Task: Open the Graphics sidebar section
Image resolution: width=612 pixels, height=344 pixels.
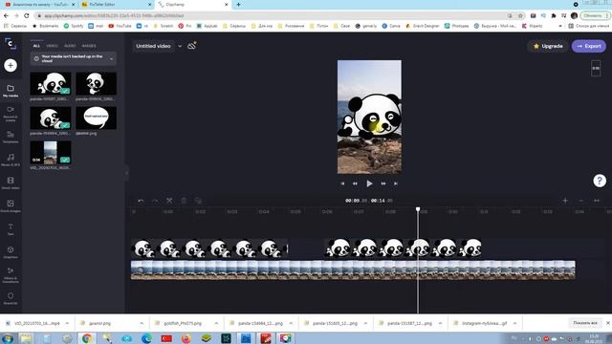Action: pos(11,252)
